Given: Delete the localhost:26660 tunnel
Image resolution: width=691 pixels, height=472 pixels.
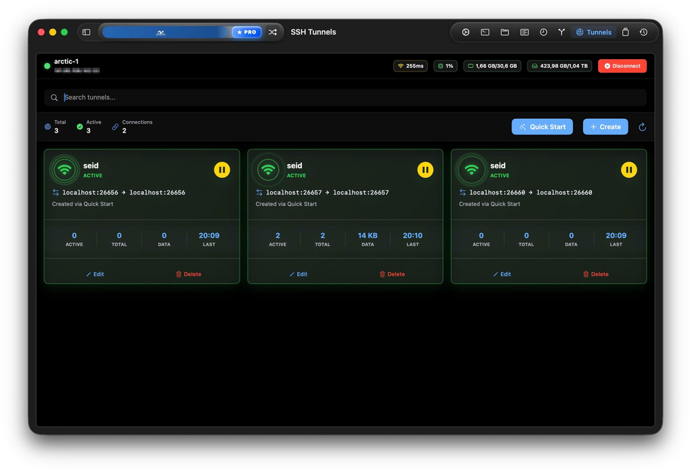Looking at the screenshot, I should pyautogui.click(x=596, y=274).
